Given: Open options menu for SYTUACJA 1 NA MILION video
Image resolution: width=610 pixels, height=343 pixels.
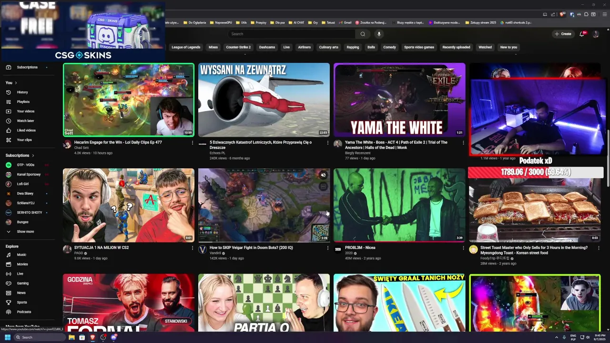Looking at the screenshot, I should [x=192, y=248].
